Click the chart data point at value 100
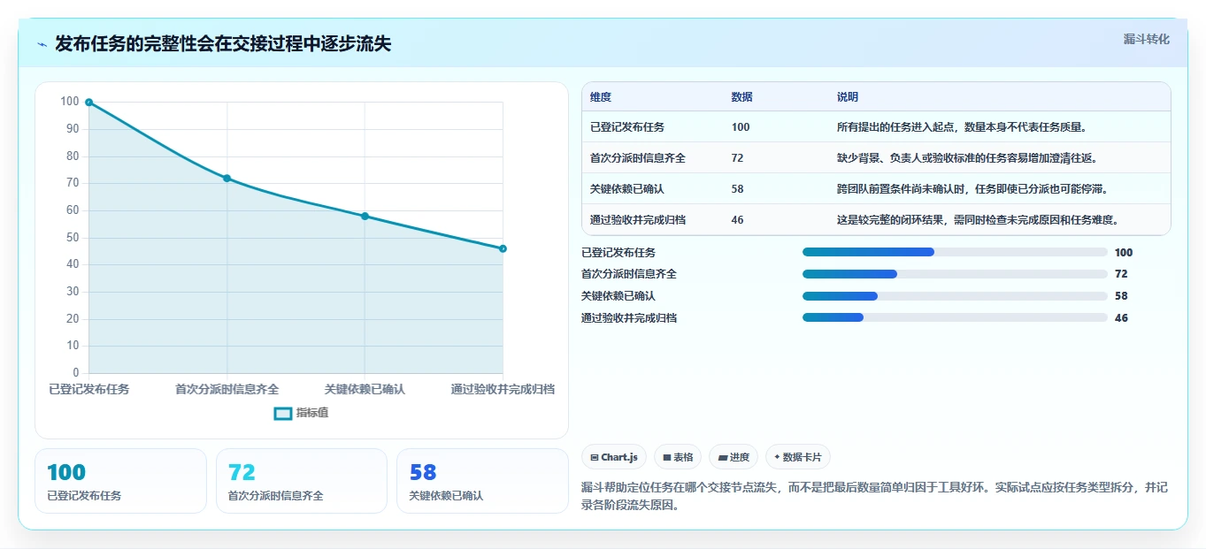The width and height of the screenshot is (1206, 549). pos(88,103)
